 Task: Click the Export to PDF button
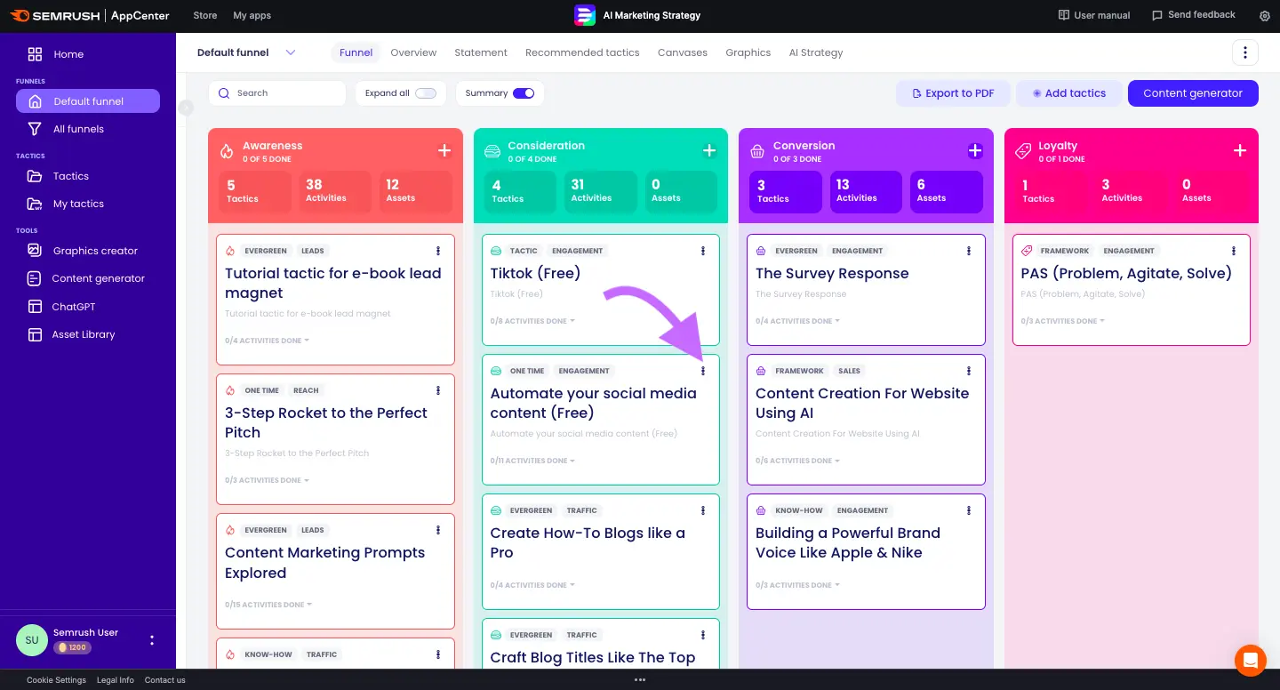(952, 93)
